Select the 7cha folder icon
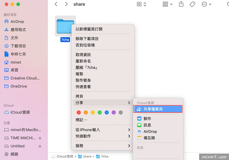This screenshot has height=160, width=229. 65,26
